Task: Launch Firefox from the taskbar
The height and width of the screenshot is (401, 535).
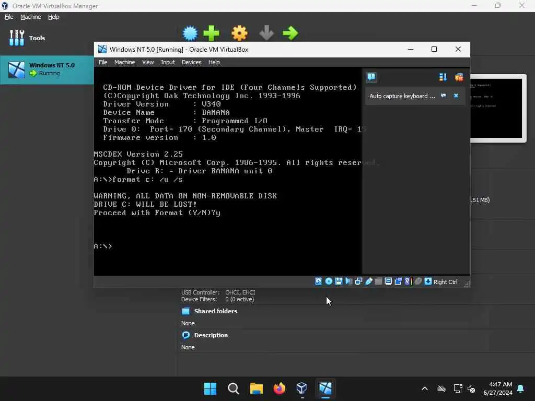Action: click(279, 388)
